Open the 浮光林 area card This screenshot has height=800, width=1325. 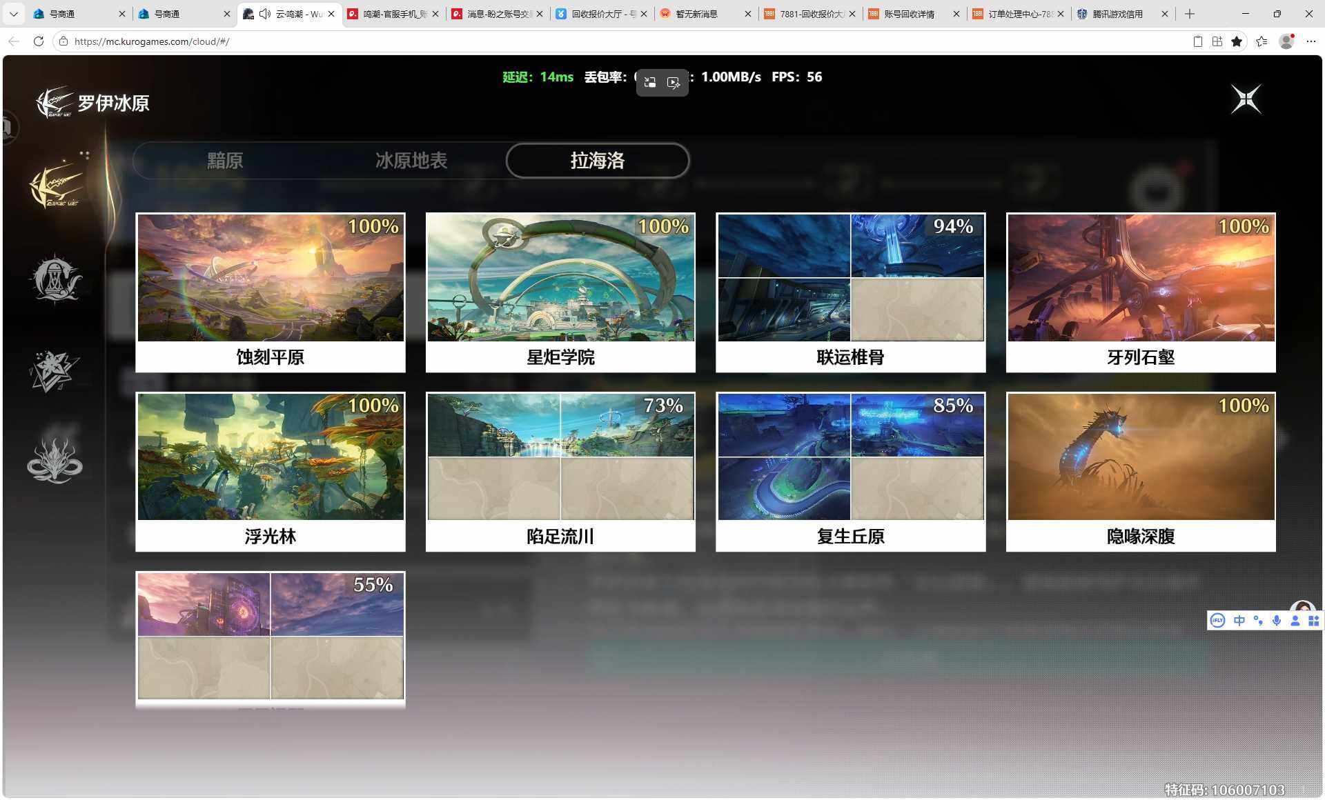tap(271, 472)
